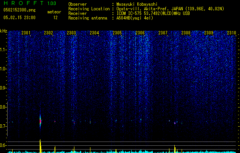Click the 2310 time marker

[232, 33]
